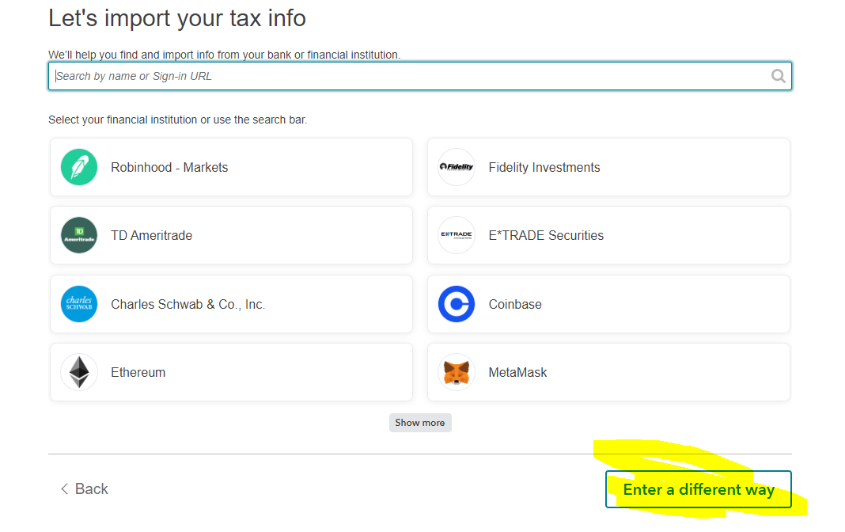The height and width of the screenshot is (532, 845).
Task: Click the TD Ameritrade logo icon
Action: click(79, 235)
